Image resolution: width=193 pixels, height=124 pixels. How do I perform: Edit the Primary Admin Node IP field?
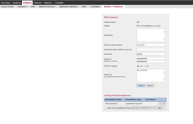(x=151, y=45)
